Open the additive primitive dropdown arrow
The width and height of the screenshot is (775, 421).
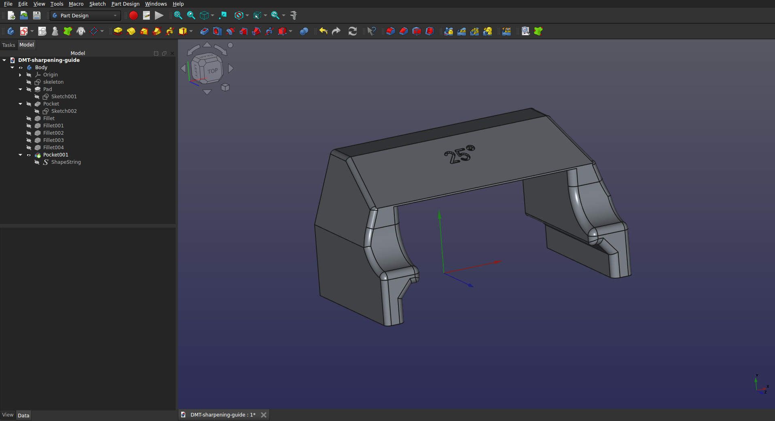(x=191, y=31)
